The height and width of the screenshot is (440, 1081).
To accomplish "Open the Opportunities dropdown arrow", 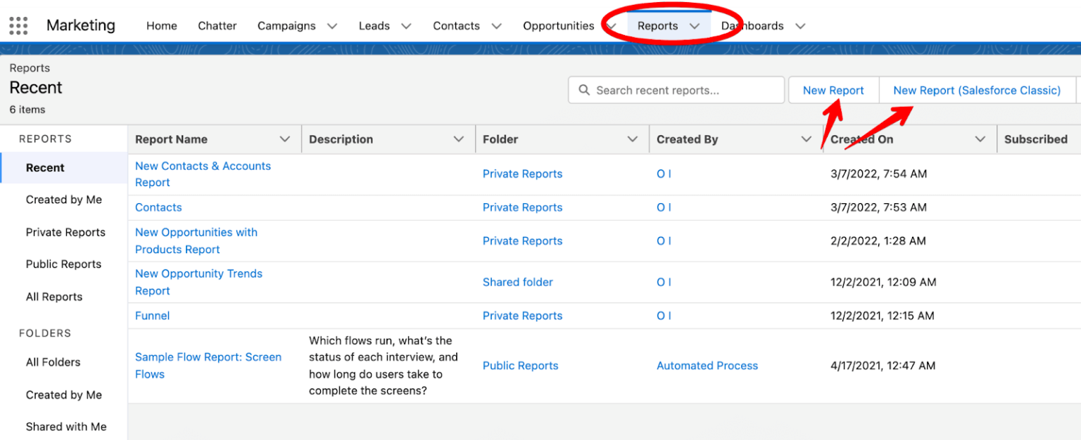I will click(609, 26).
